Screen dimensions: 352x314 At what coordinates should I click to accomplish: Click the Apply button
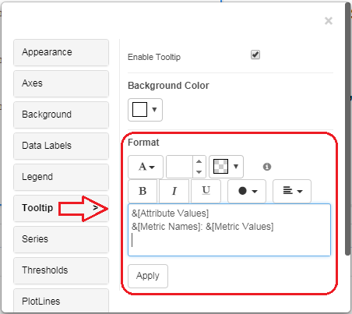point(148,276)
